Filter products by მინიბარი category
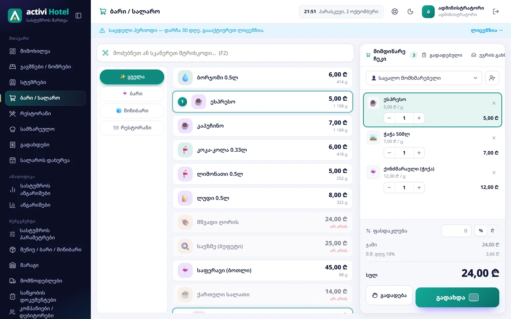Image resolution: width=511 pixels, height=319 pixels. click(132, 111)
